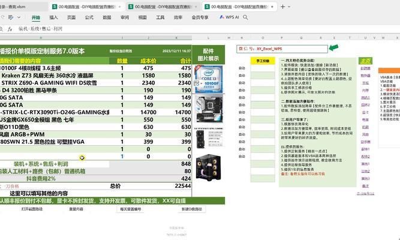Click the graphics card product image
This screenshot has height=240, width=400.
(x=209, y=138)
